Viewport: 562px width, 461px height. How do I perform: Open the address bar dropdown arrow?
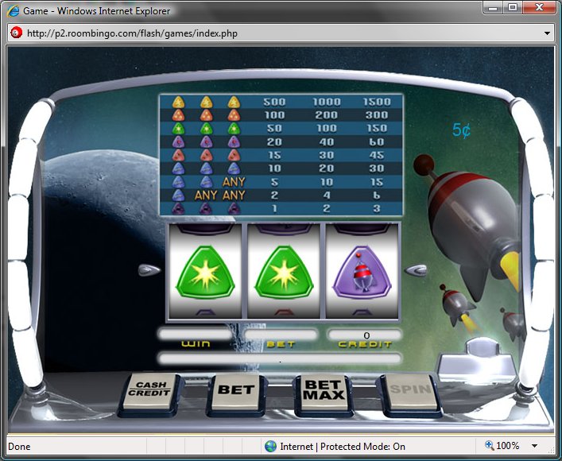[x=547, y=33]
